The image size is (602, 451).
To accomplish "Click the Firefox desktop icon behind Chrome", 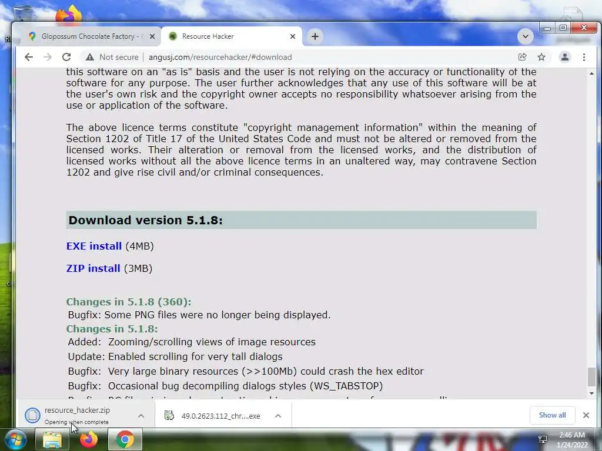I will coord(69,15).
